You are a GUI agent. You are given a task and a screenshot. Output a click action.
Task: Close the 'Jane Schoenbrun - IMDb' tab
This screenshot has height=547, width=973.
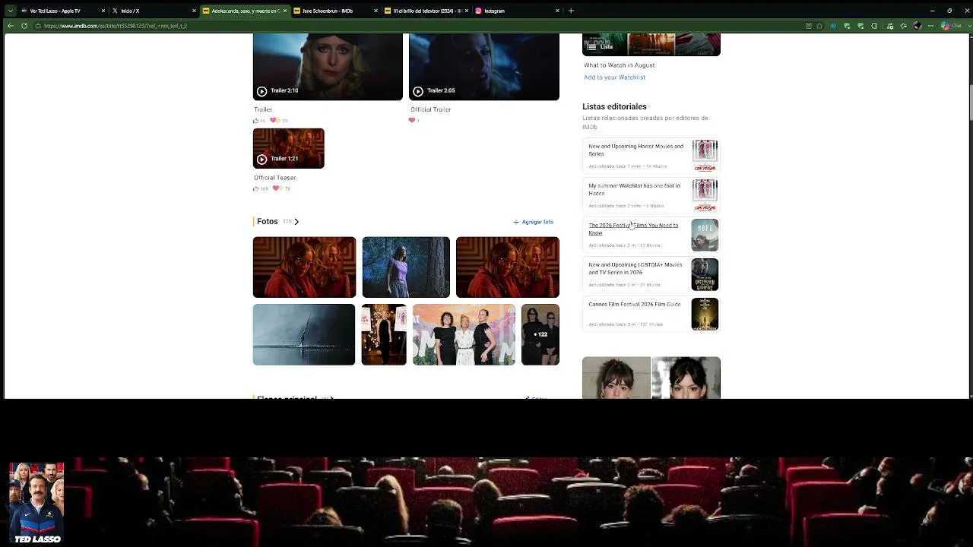(376, 11)
